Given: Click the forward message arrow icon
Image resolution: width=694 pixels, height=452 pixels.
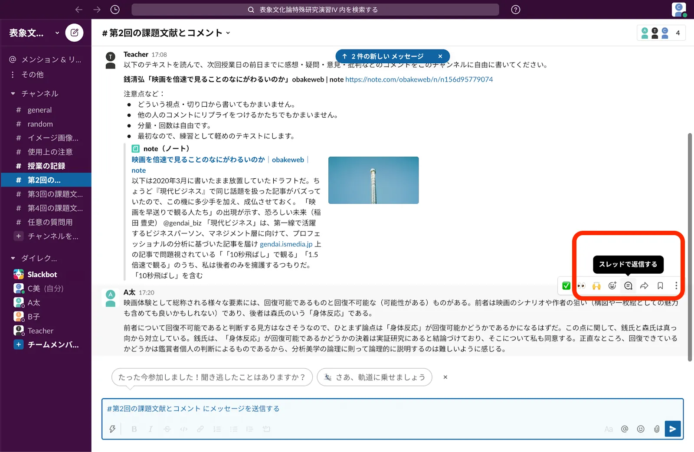Looking at the screenshot, I should [644, 285].
